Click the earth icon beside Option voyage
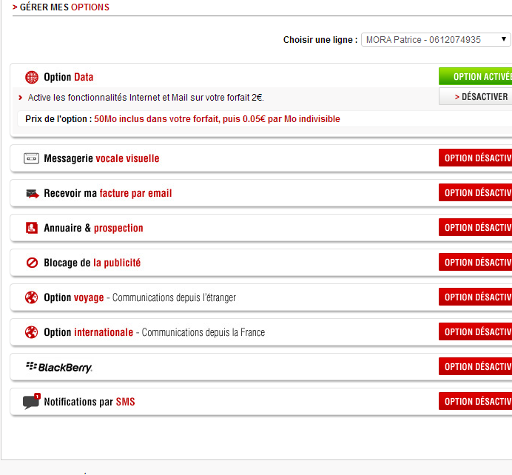Viewport: 512px width, 475px height. (32, 297)
